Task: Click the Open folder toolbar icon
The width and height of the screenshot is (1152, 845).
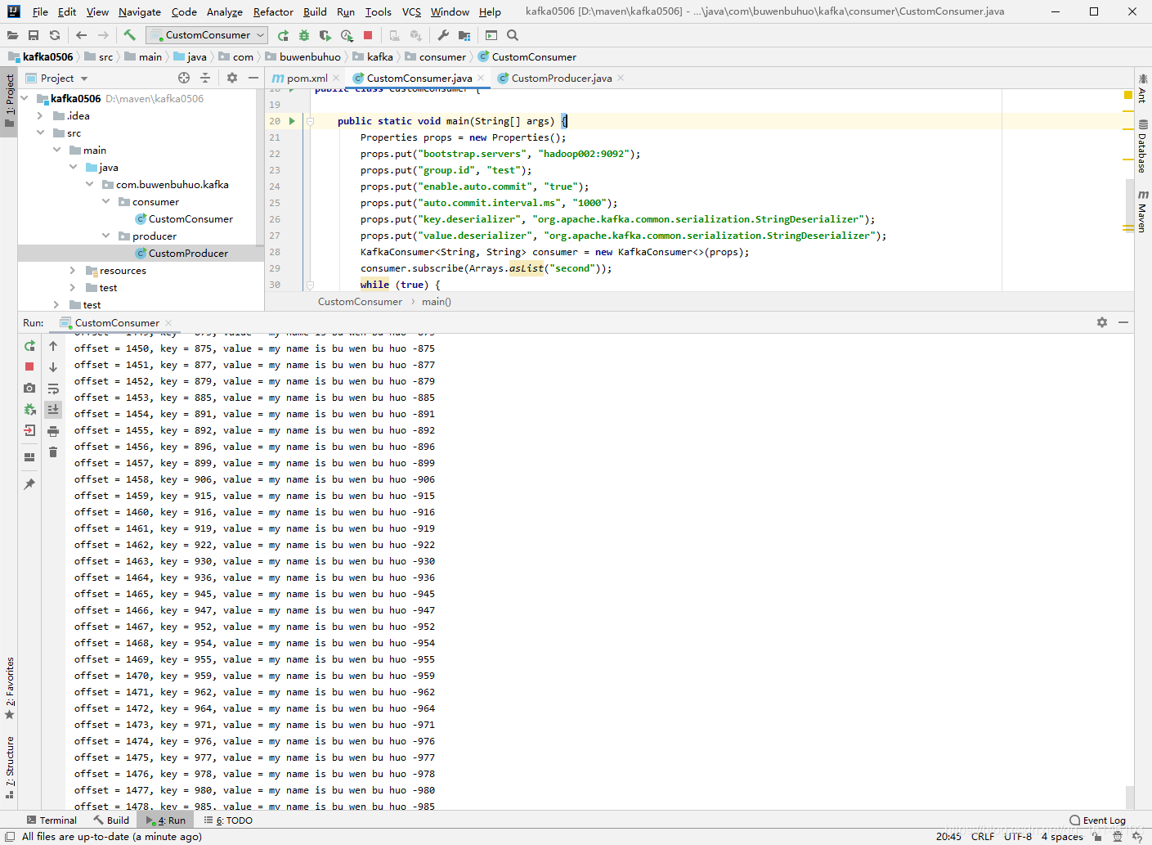Action: [x=12, y=35]
